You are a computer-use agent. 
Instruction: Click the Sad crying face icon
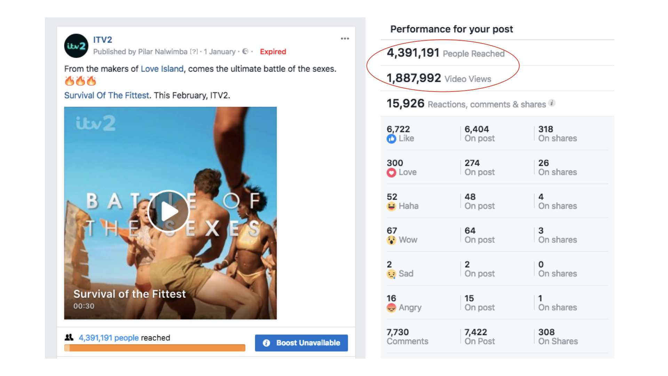(x=391, y=274)
